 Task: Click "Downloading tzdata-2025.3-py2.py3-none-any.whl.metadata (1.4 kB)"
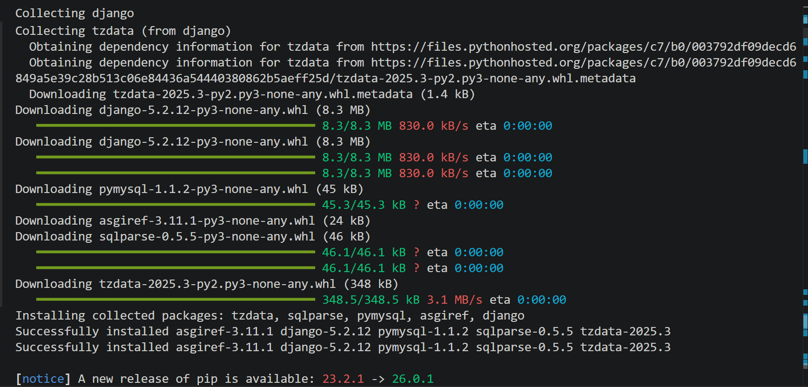coord(252,94)
